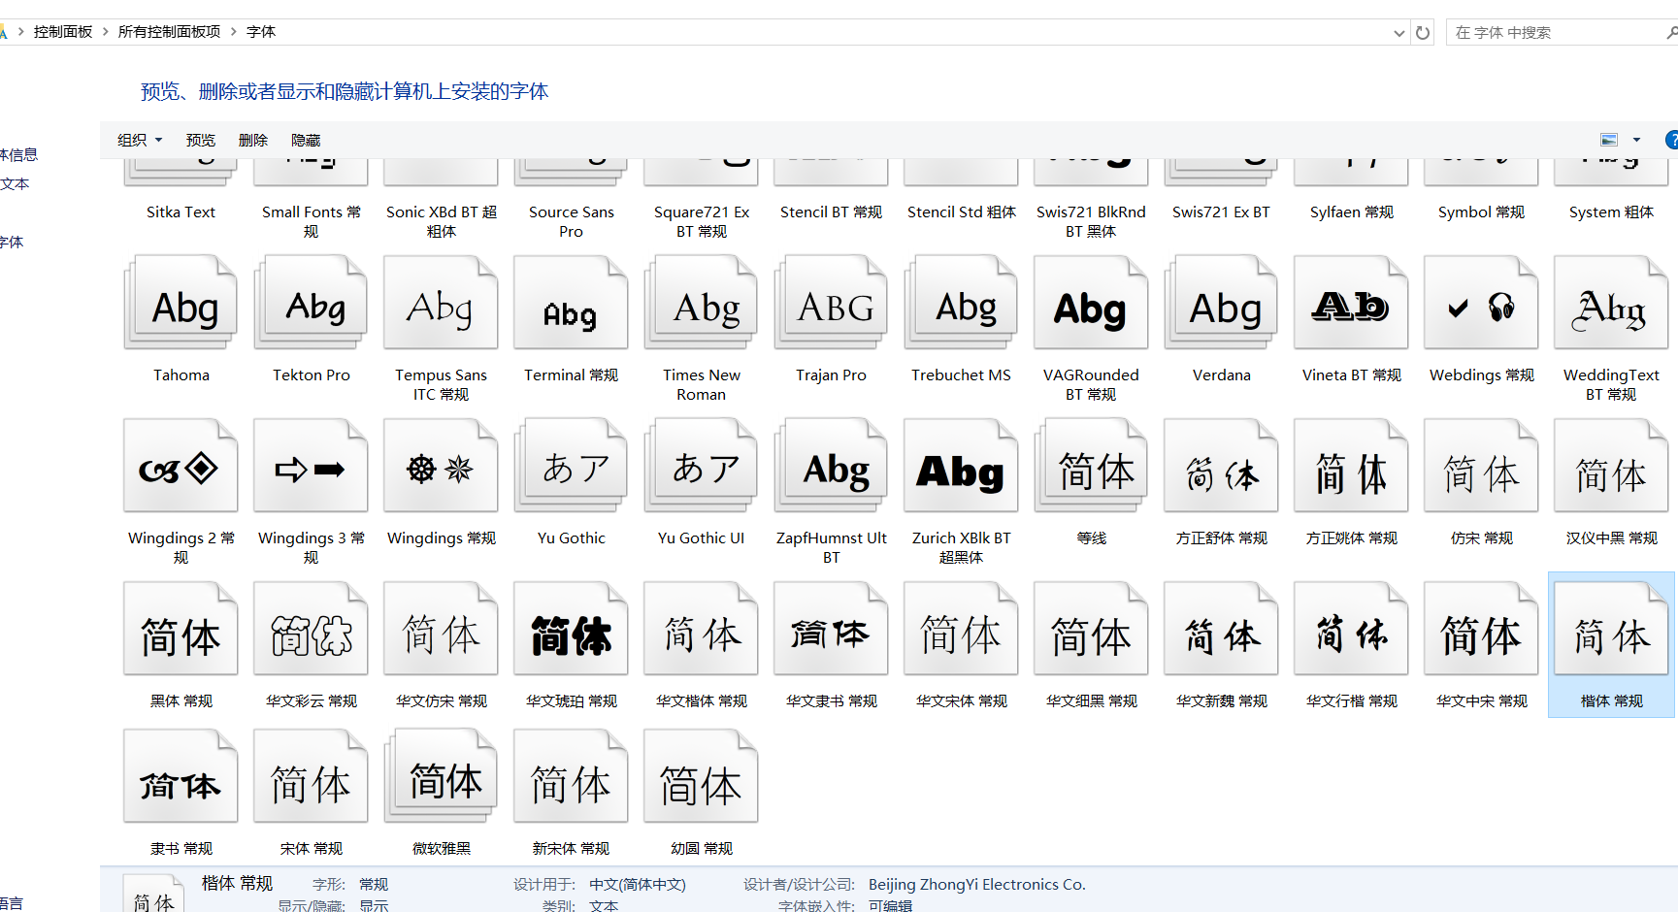Select the 华文琥珀 font icon
Image resolution: width=1678 pixels, height=912 pixels.
[x=571, y=629]
